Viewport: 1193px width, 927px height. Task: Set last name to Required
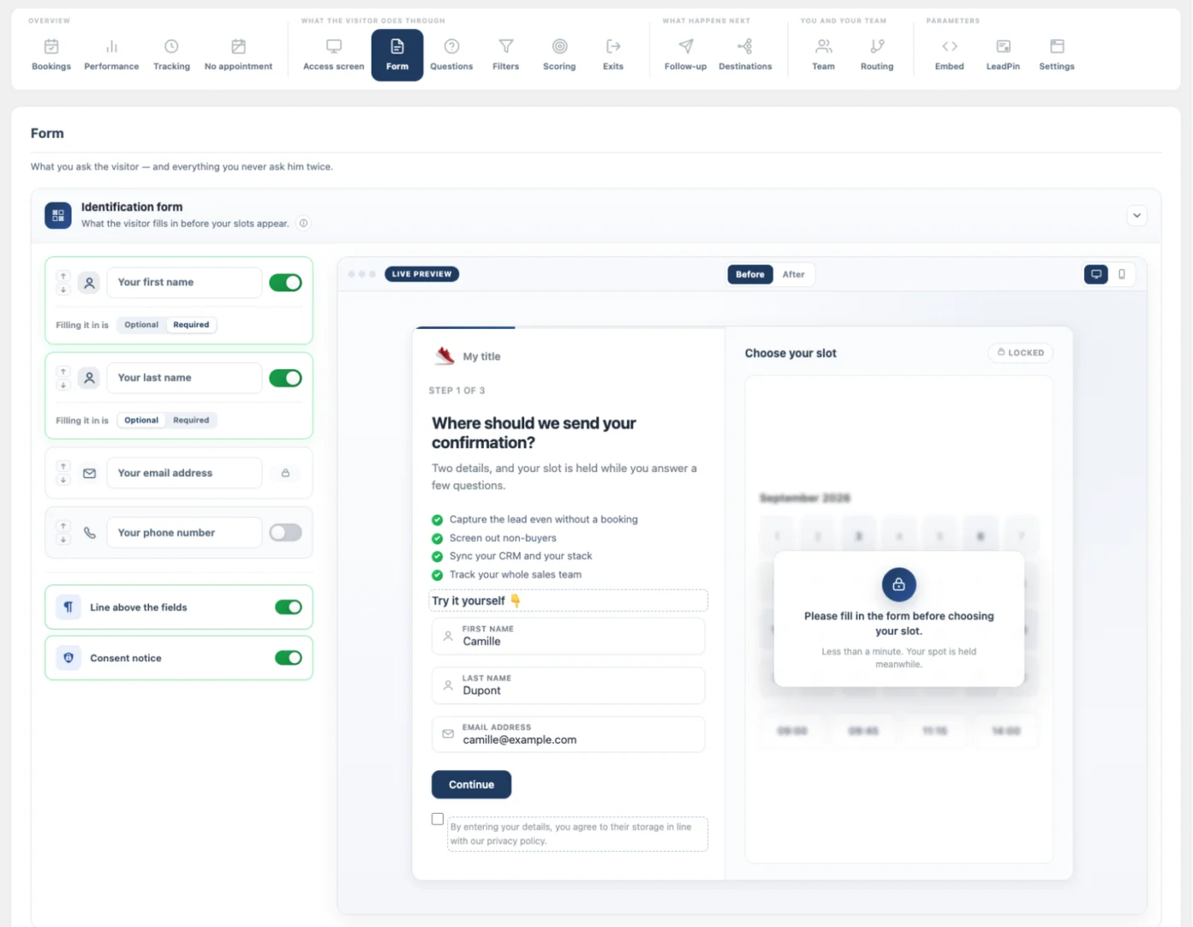pyautogui.click(x=191, y=420)
